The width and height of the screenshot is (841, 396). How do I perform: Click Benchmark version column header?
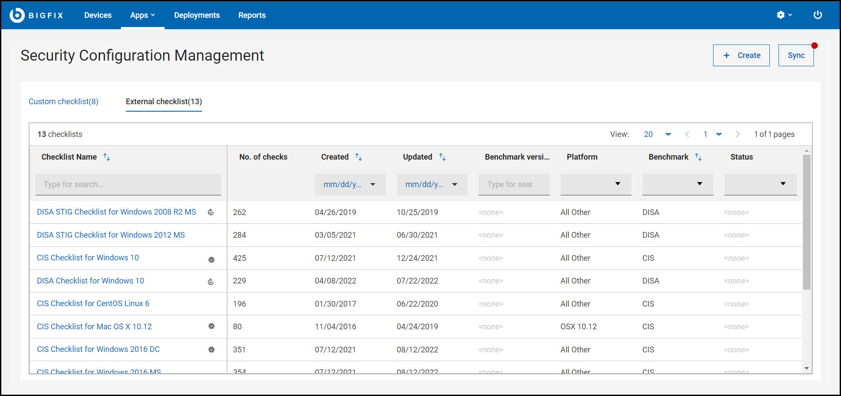[x=517, y=157]
